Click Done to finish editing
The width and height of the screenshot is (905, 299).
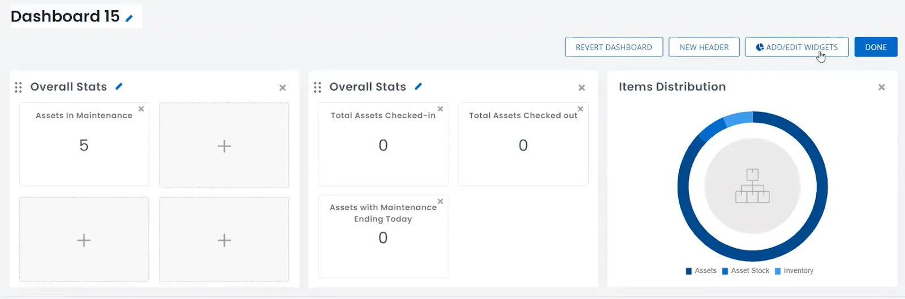point(876,47)
